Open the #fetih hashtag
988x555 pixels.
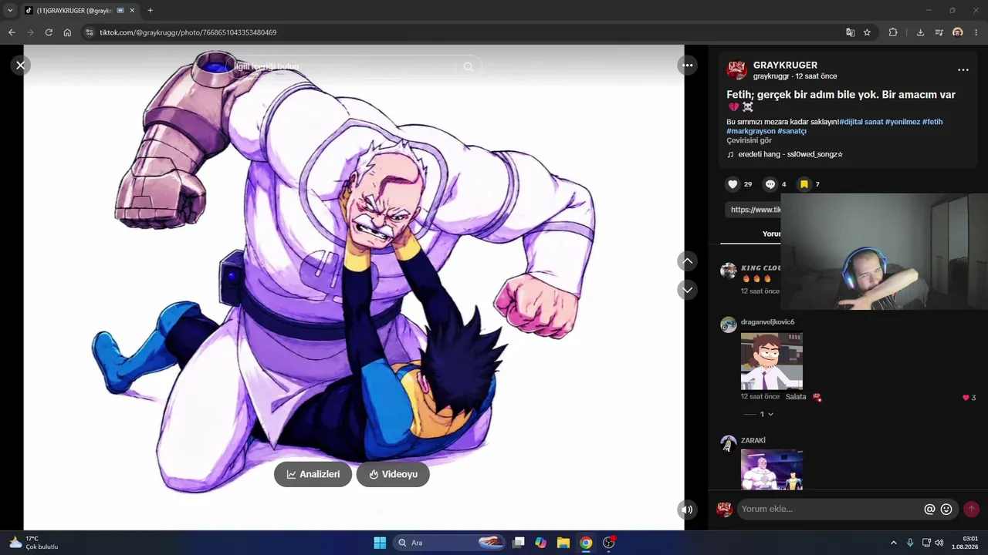pyautogui.click(x=932, y=122)
